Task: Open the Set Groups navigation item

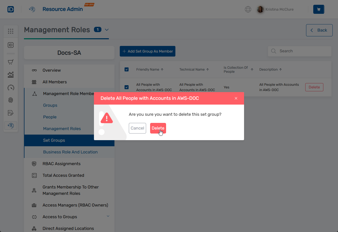Action: 54,140
